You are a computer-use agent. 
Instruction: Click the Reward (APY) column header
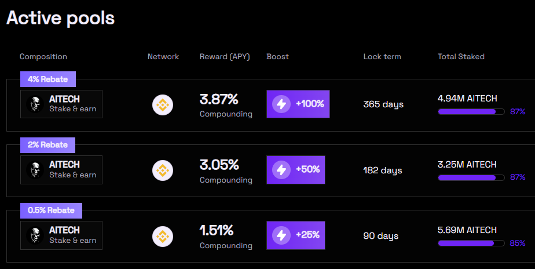[225, 57]
